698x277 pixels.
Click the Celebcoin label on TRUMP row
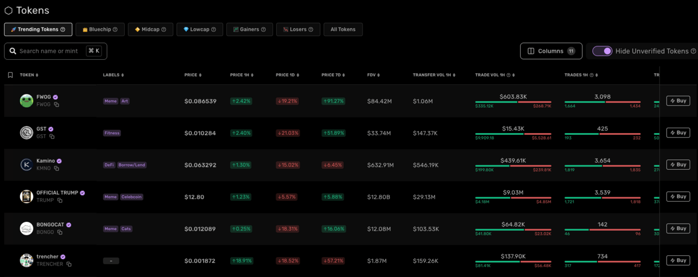coord(132,197)
